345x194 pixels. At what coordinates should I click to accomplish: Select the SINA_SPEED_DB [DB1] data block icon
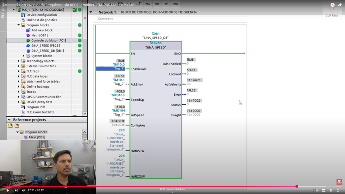click(28, 51)
